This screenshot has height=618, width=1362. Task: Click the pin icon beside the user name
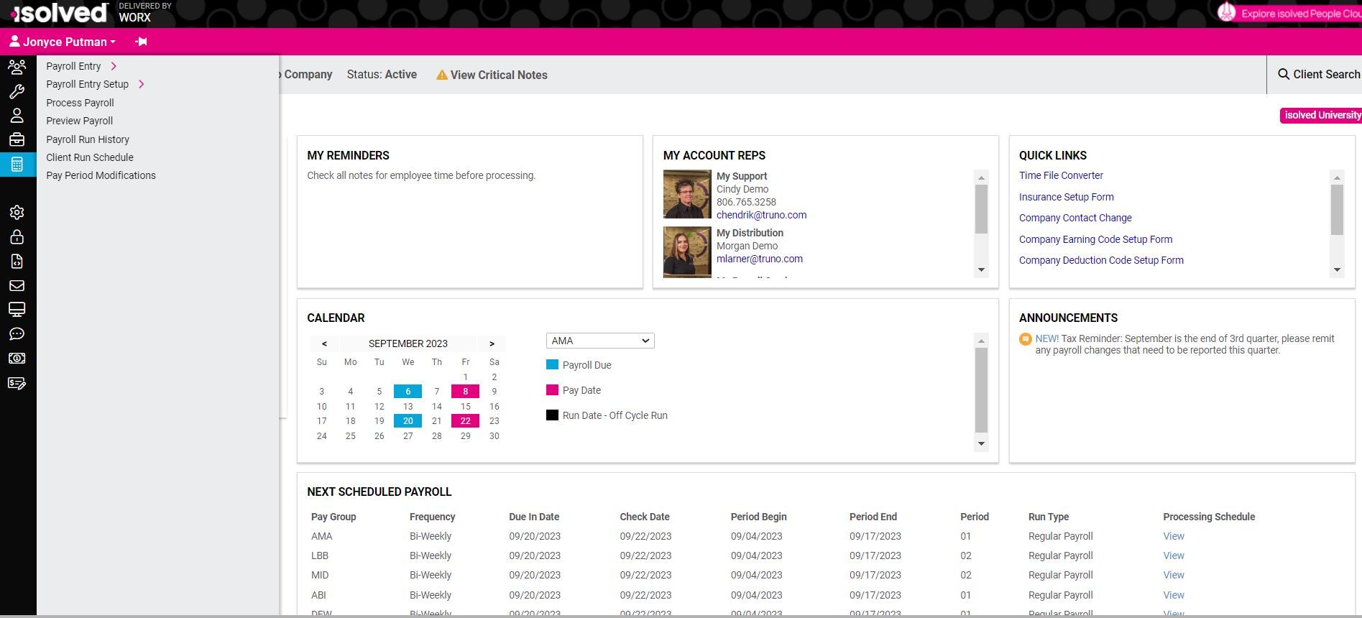(x=141, y=42)
